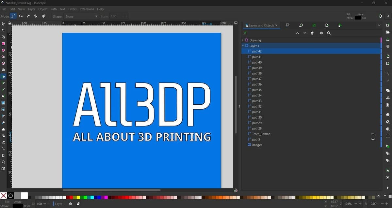Open current layer selector in status bar
Viewport: 392px width, 208px height.
click(59, 204)
